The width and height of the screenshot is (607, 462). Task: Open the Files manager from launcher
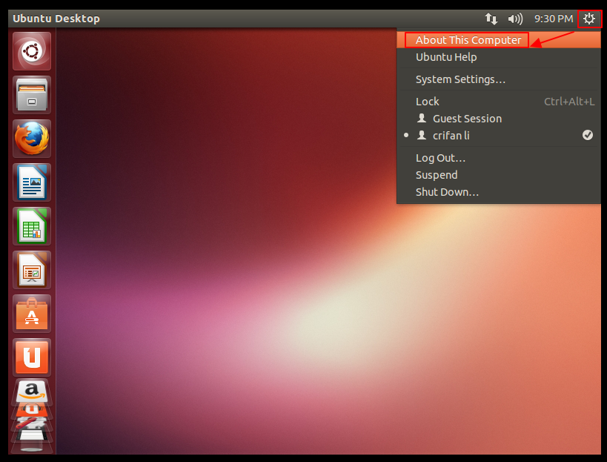coord(32,95)
